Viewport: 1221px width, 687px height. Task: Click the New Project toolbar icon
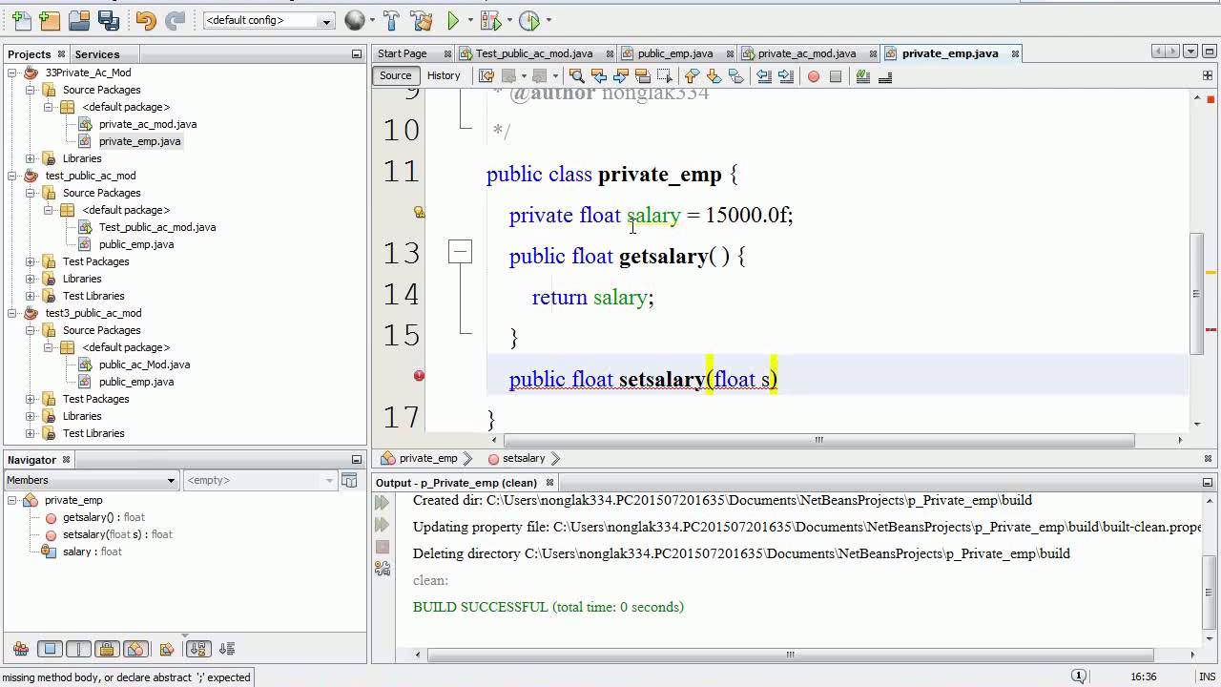click(50, 20)
